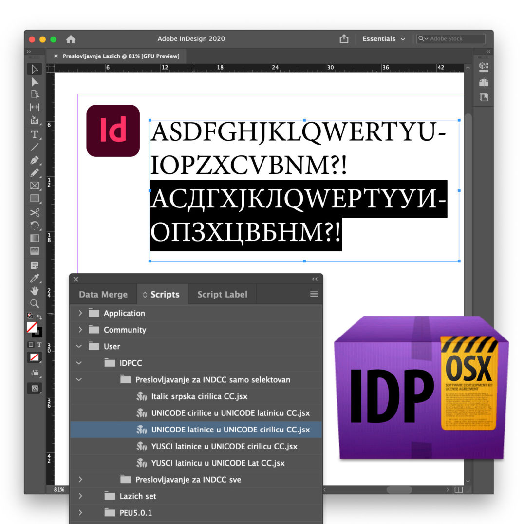Collapse the User scripts folder
The width and height of the screenshot is (524, 524).
[x=79, y=346]
